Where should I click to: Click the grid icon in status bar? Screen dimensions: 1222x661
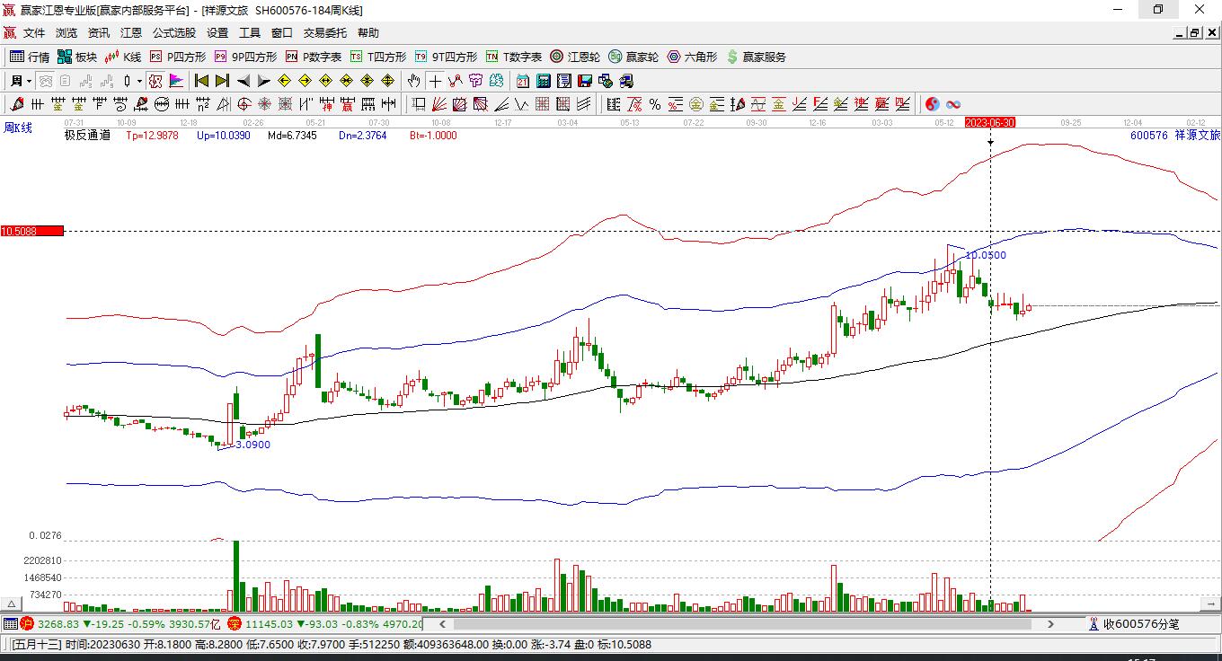coord(10,623)
